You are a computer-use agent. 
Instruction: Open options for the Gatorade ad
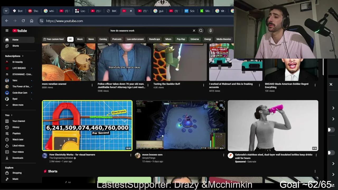click(x=316, y=155)
